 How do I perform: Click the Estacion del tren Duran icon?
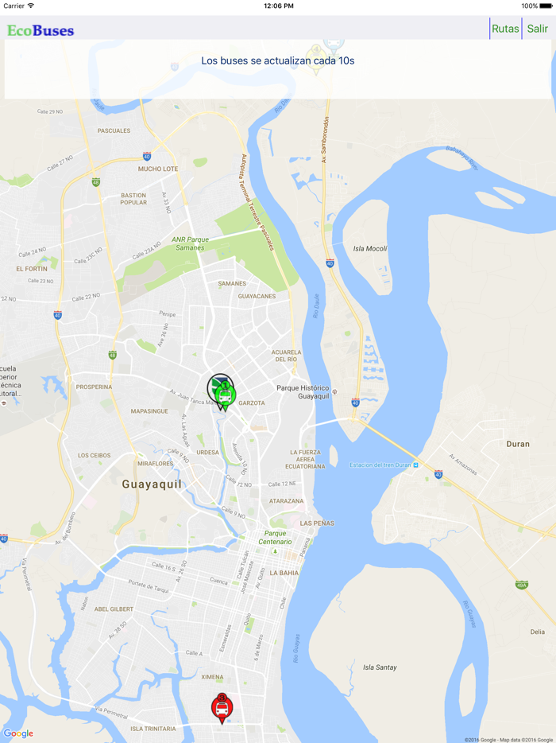tap(415, 465)
